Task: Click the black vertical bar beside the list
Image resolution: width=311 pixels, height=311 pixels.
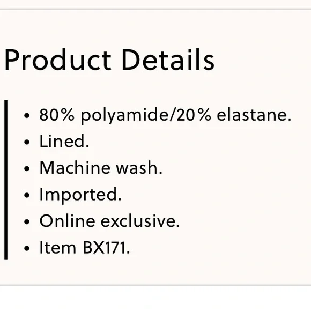Action: point(6,180)
